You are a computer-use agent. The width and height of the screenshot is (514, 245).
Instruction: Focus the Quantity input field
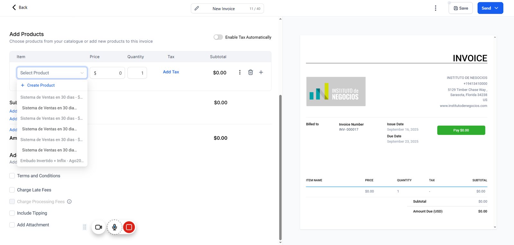point(137,73)
